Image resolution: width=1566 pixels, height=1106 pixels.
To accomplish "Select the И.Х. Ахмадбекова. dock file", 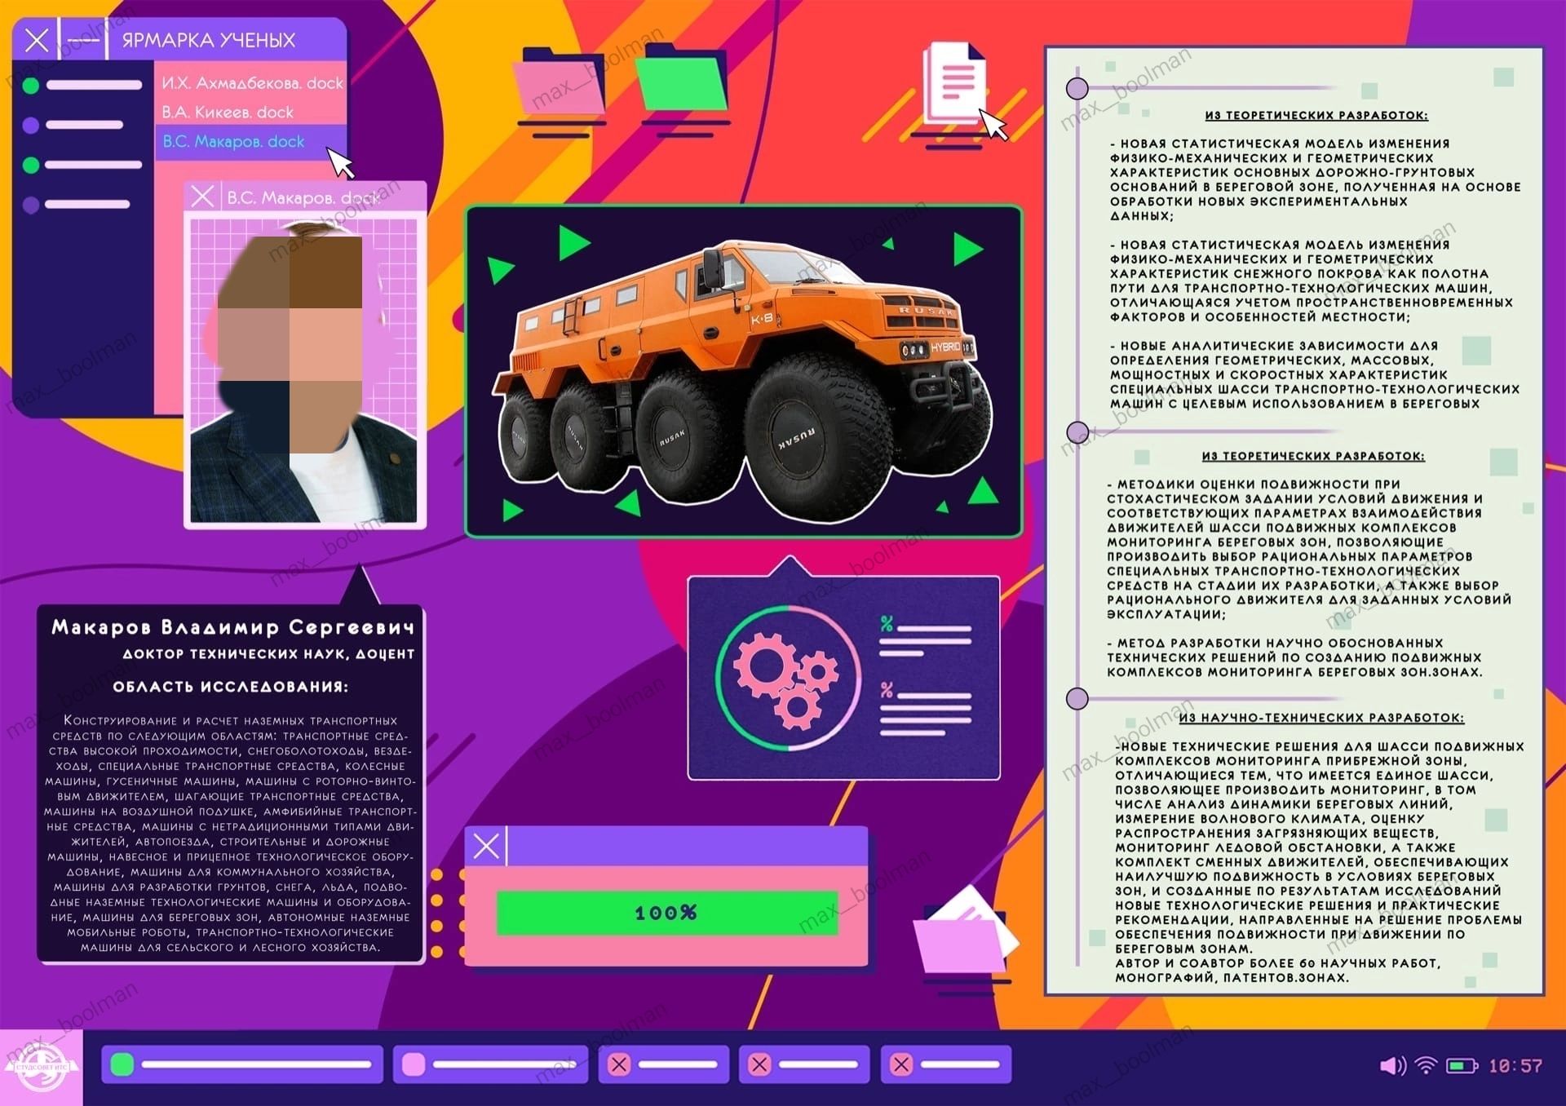I will pyautogui.click(x=252, y=82).
